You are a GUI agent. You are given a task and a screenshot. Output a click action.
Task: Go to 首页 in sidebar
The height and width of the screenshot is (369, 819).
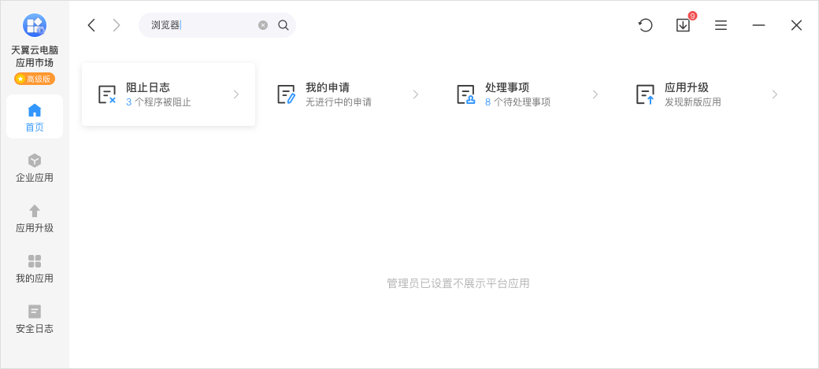pyautogui.click(x=35, y=117)
